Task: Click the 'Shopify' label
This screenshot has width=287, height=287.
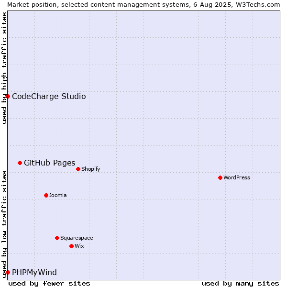Action: coord(91,169)
